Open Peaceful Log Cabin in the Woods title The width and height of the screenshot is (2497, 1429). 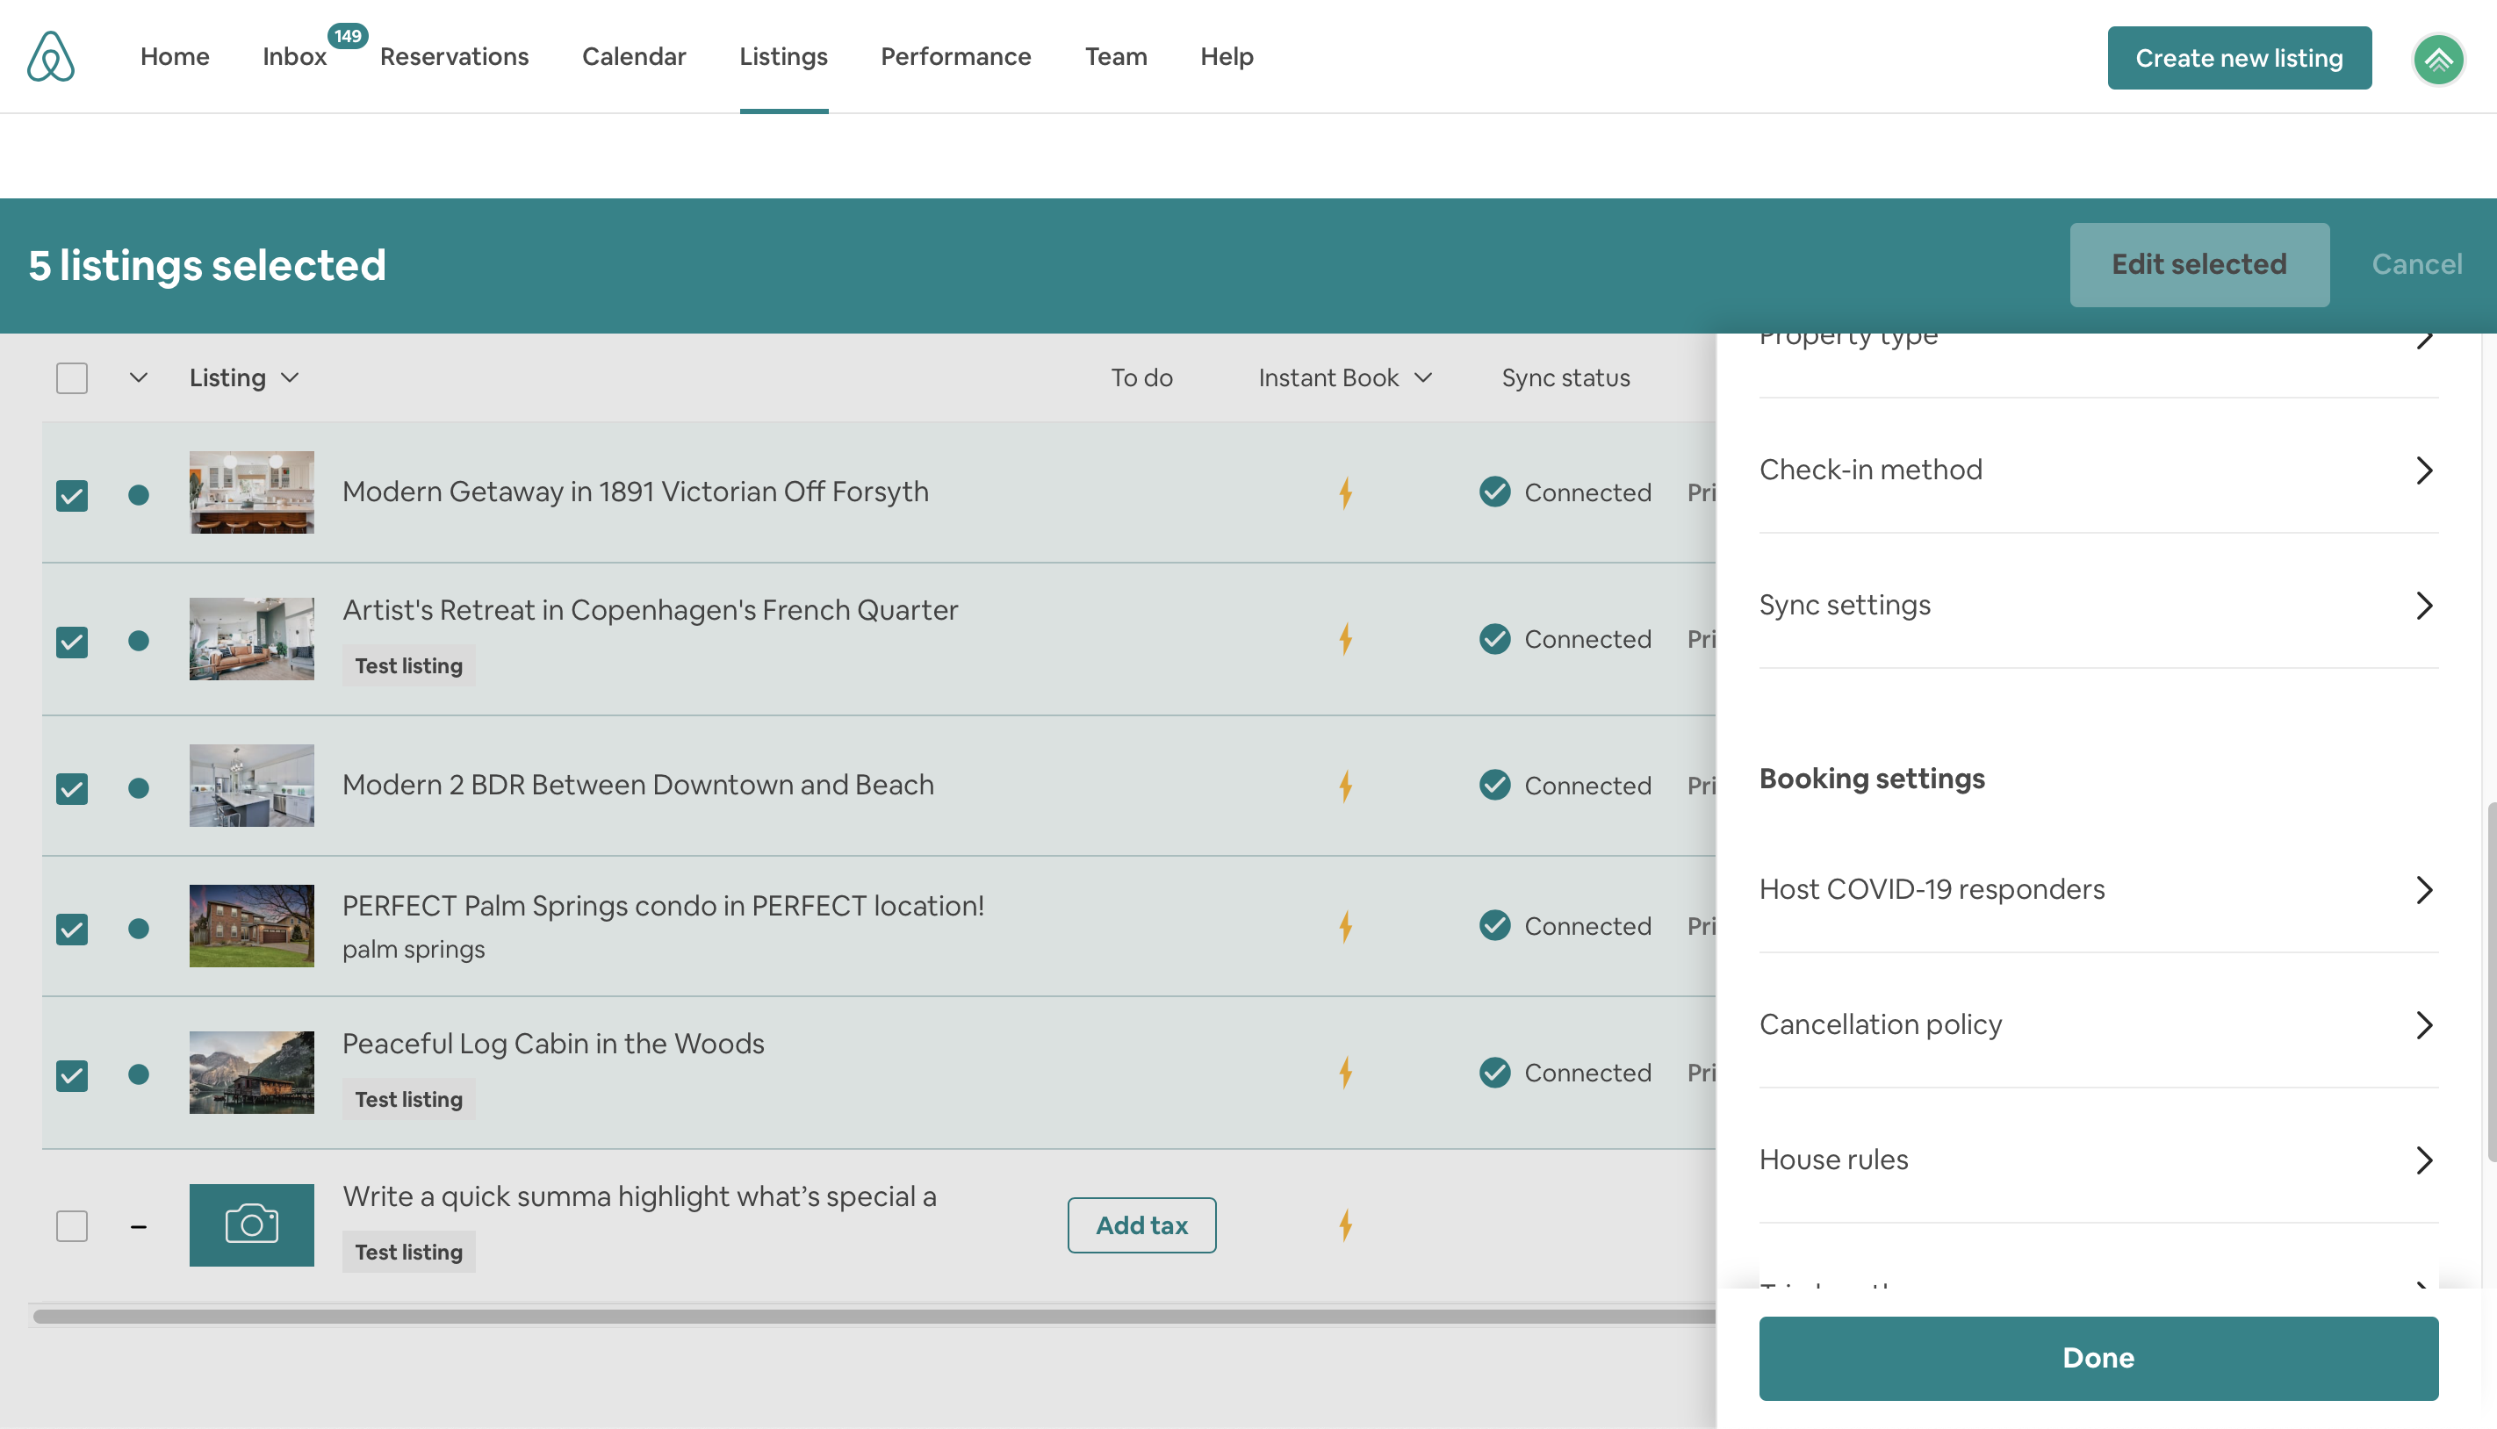pos(552,1044)
